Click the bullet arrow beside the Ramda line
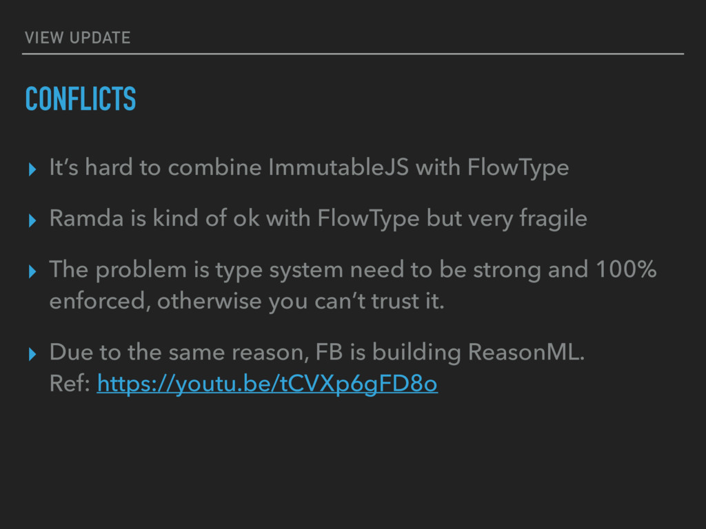The image size is (706, 529). 32,220
